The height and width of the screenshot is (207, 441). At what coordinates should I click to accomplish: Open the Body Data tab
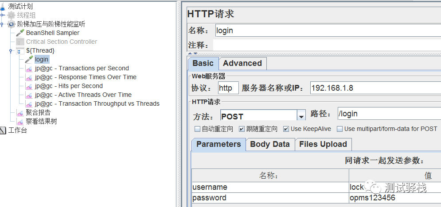[x=269, y=144]
